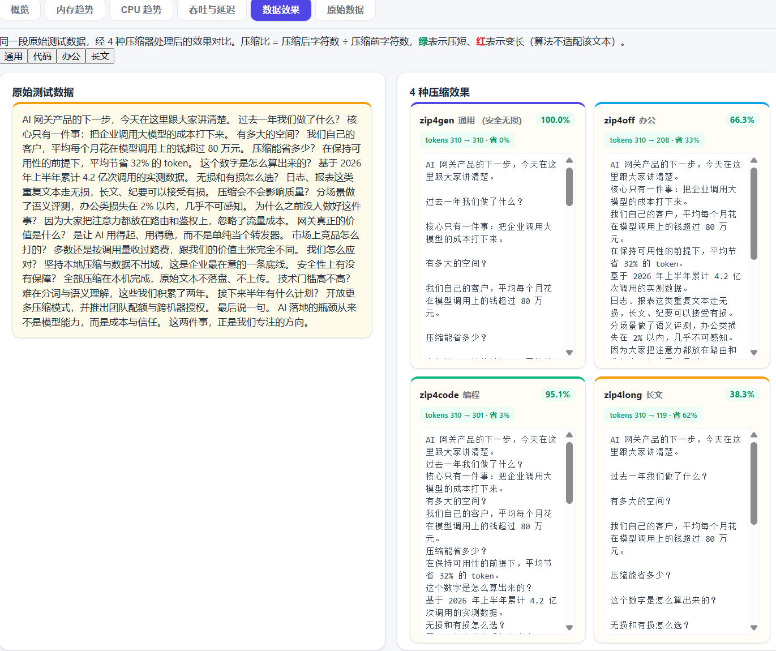Click inside the original test data text box
776x651 pixels.
tap(192, 221)
